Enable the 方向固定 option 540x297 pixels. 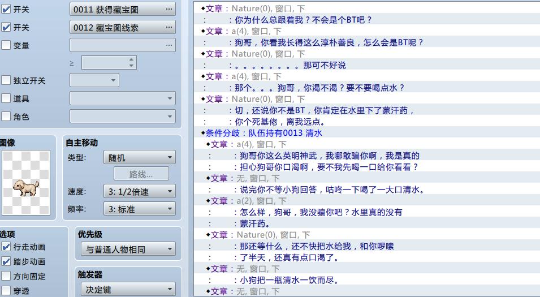pyautogui.click(x=6, y=276)
